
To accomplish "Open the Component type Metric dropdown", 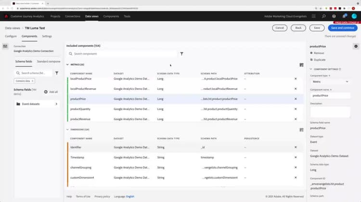I will 330,82.
